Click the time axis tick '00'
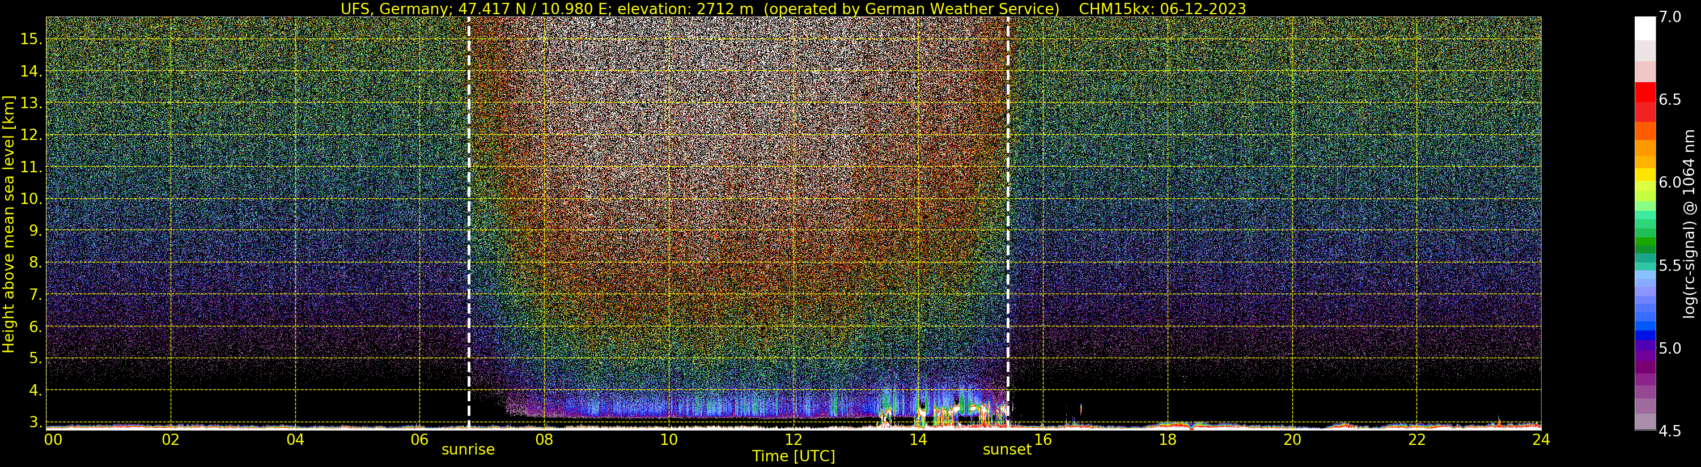 point(53,439)
